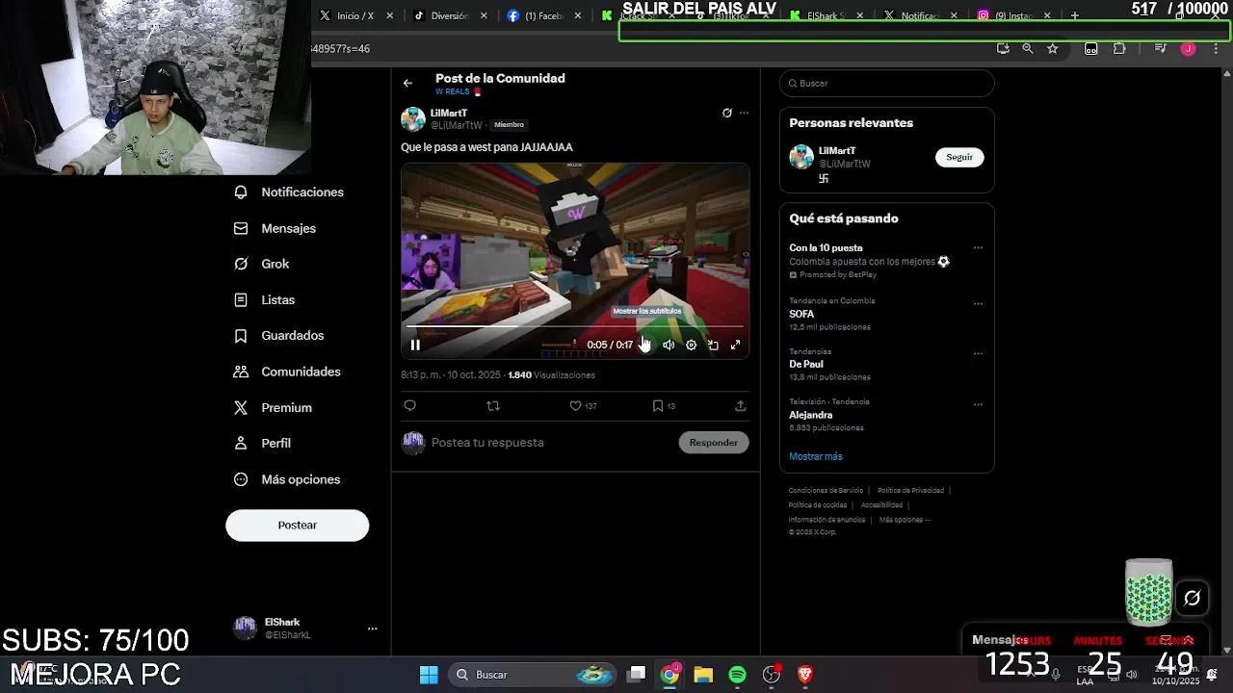Image resolution: width=1233 pixels, height=693 pixels.
Task: Open the De Paul trending topic
Action: tap(806, 365)
